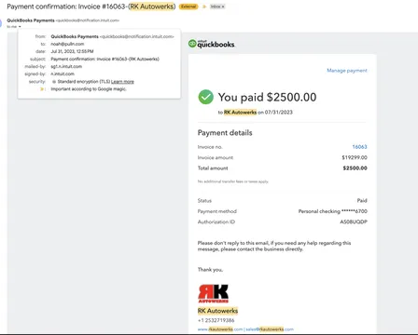Click the importance marker in details popup
Viewport: 418px width, 335px height.
(42, 89)
